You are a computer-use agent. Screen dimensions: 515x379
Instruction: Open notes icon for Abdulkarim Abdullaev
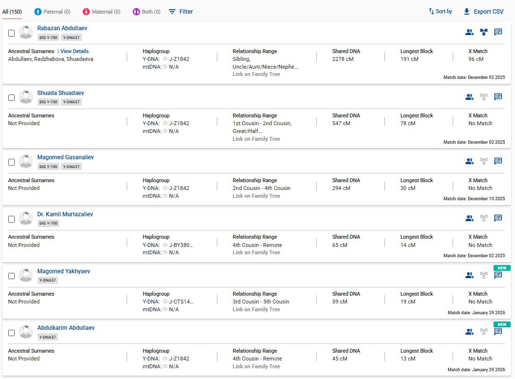498,332
